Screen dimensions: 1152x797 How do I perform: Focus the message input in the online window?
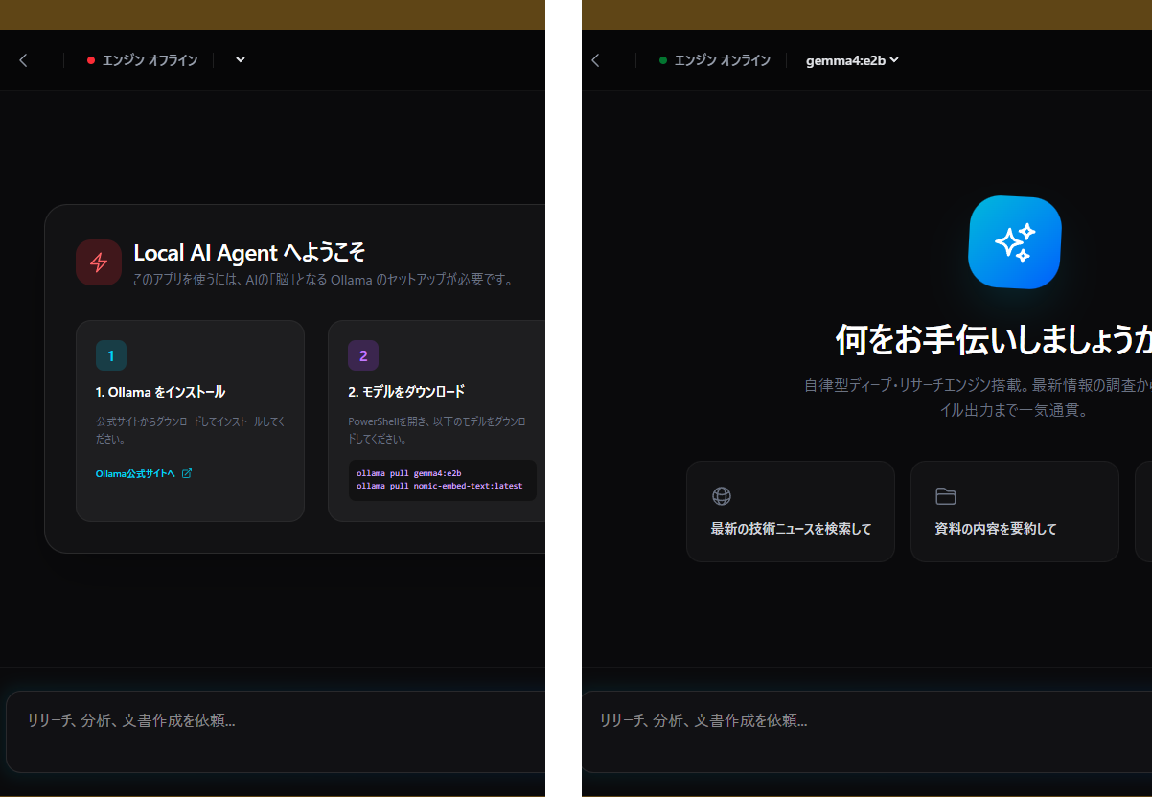pyautogui.click(x=866, y=732)
